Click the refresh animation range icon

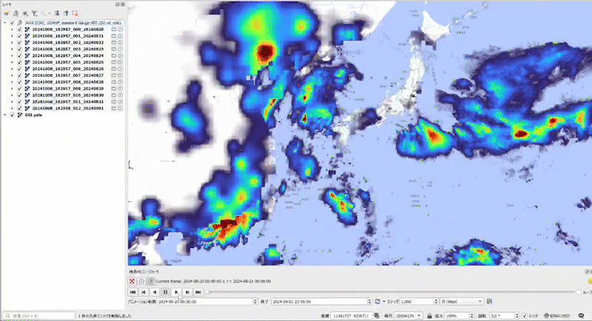tap(377, 301)
